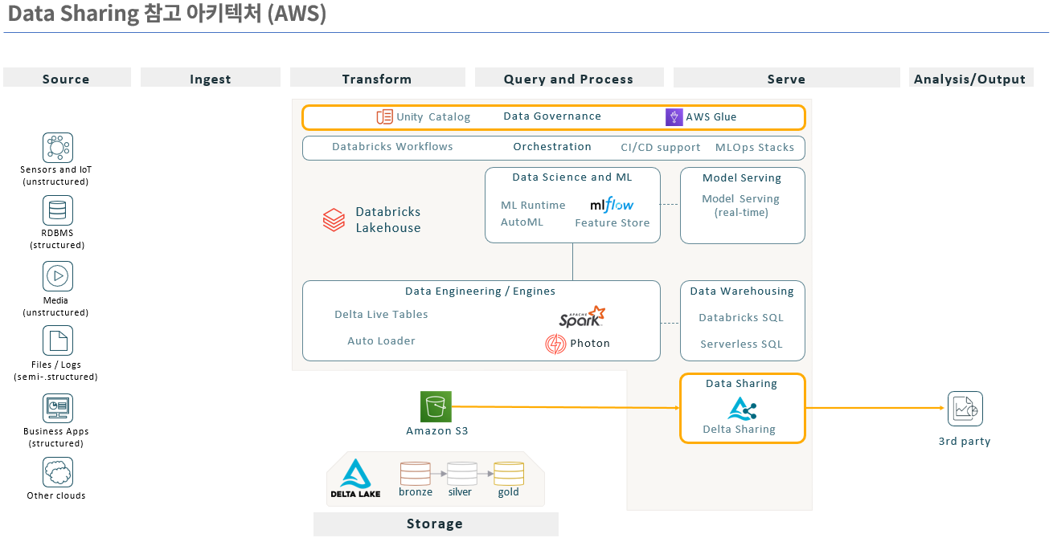Click the Query and Process header
Screen dimensions: 1053x542
568,79
